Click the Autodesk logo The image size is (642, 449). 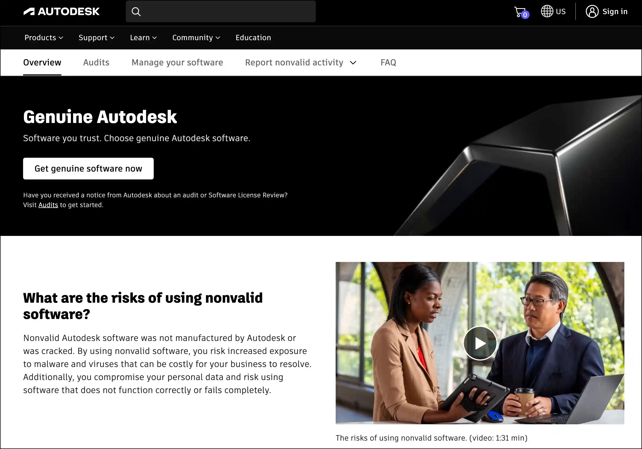point(62,11)
